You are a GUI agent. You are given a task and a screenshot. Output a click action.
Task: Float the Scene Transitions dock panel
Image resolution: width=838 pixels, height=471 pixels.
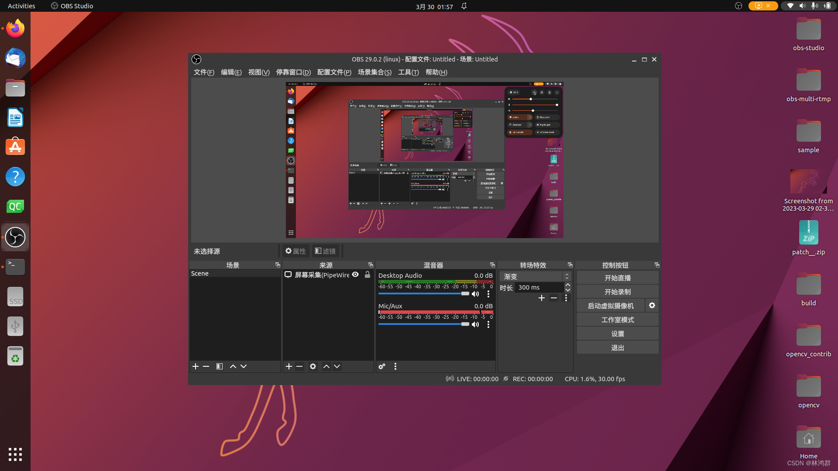[570, 265]
